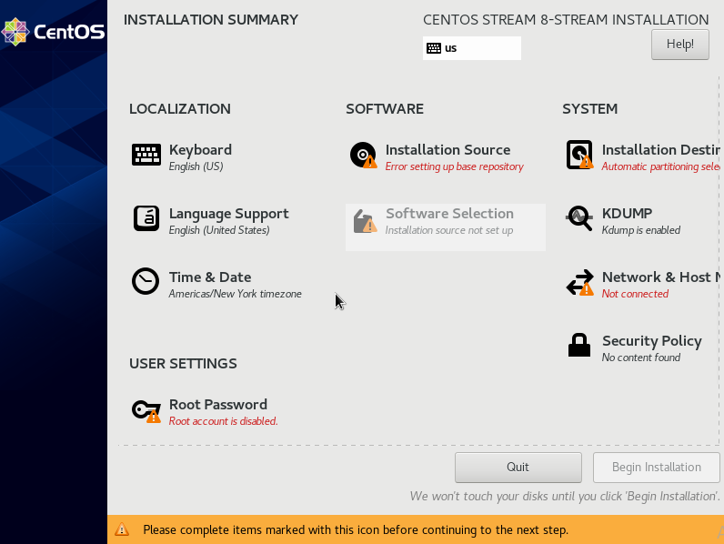Click the 'us' keyboard layout text
724x544 pixels.
pyautogui.click(x=450, y=48)
